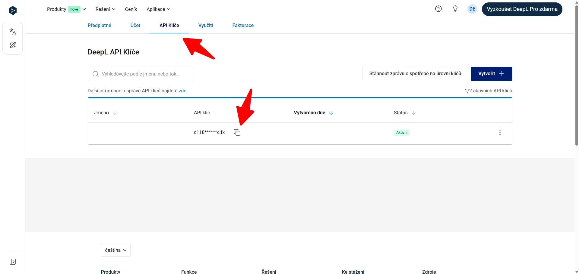Open the help question mark icon
Screen dimensions: 579x274
(438, 9)
